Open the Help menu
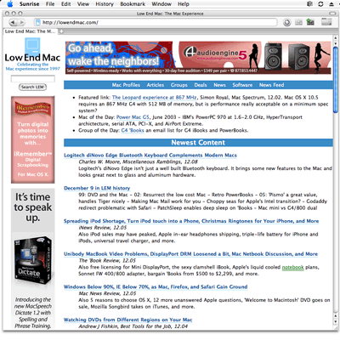The image size is (340, 340). 184,4
